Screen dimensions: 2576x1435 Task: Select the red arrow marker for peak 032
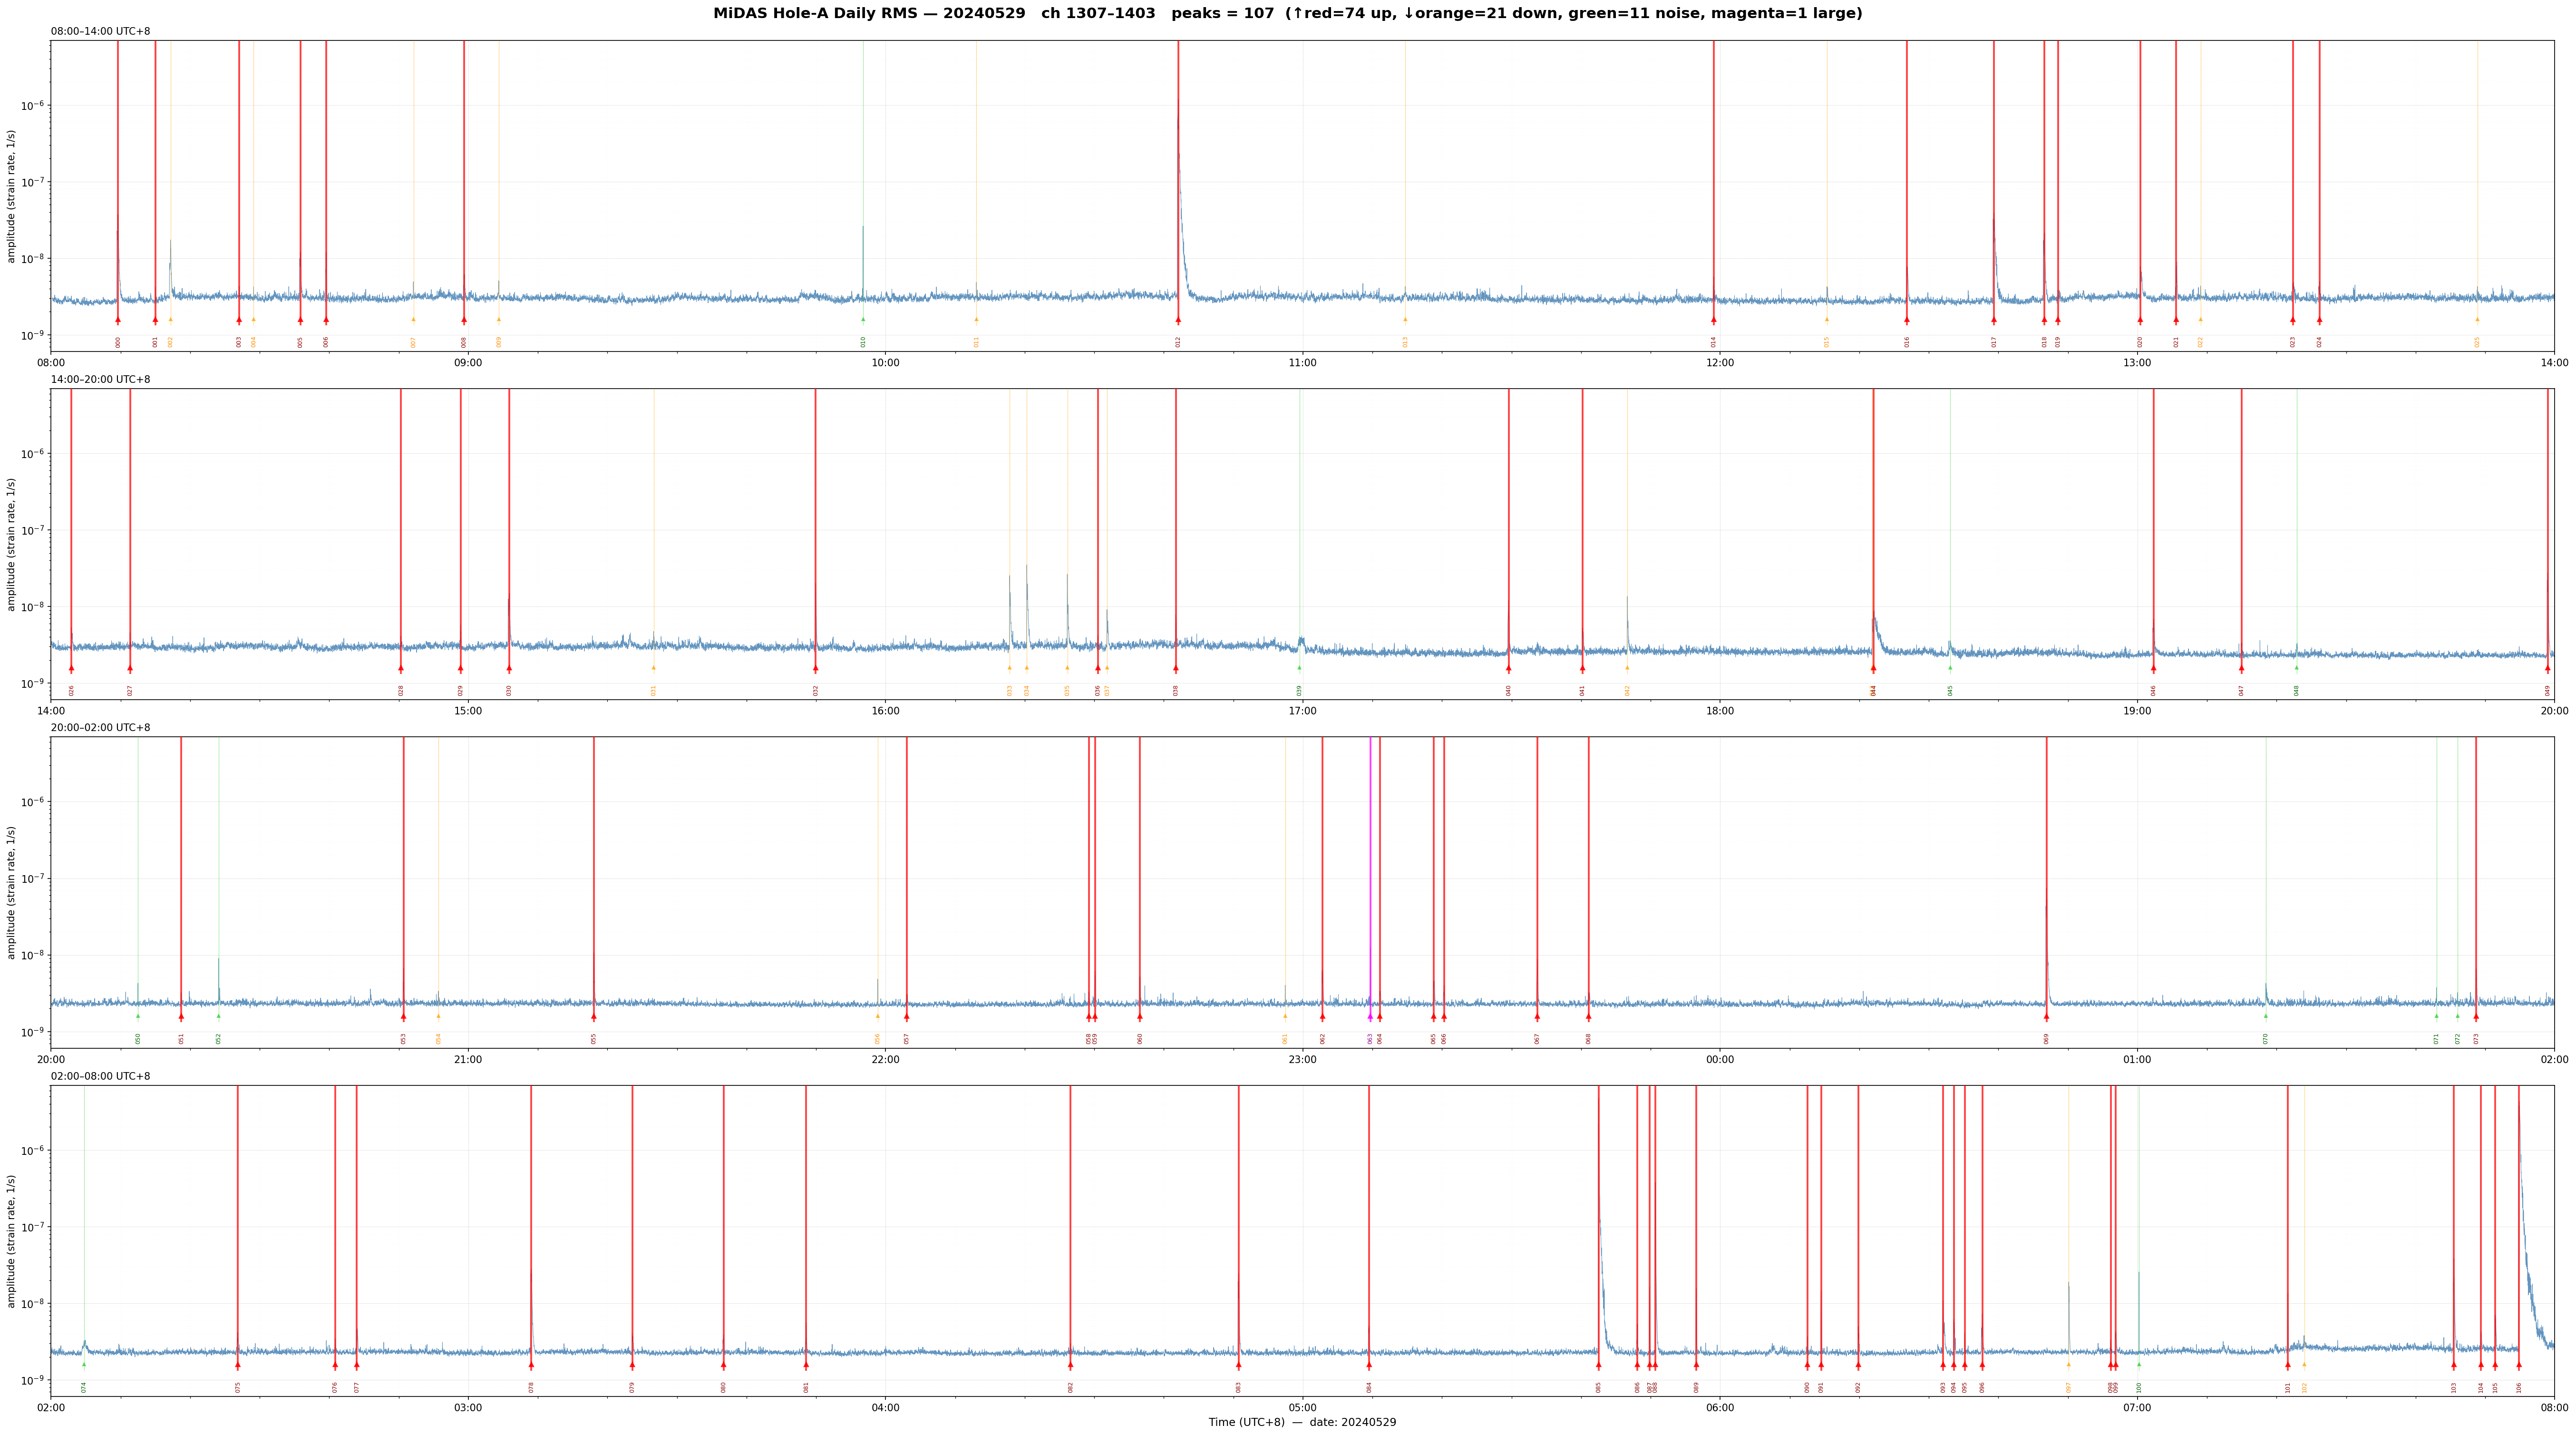click(815, 668)
